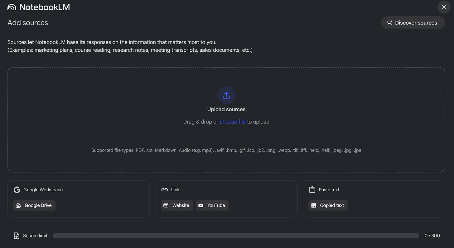Click the 0 / 300 source count

(432, 236)
